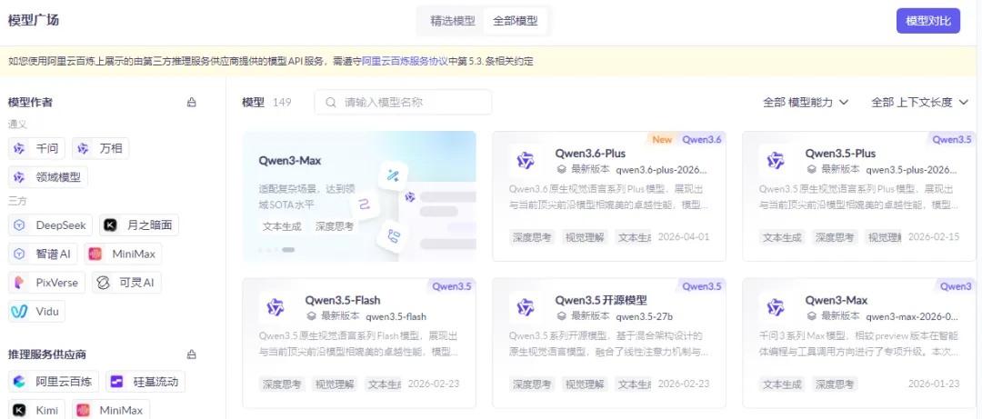Click the New badge on Qwen3.6-Plus card

tap(662, 140)
